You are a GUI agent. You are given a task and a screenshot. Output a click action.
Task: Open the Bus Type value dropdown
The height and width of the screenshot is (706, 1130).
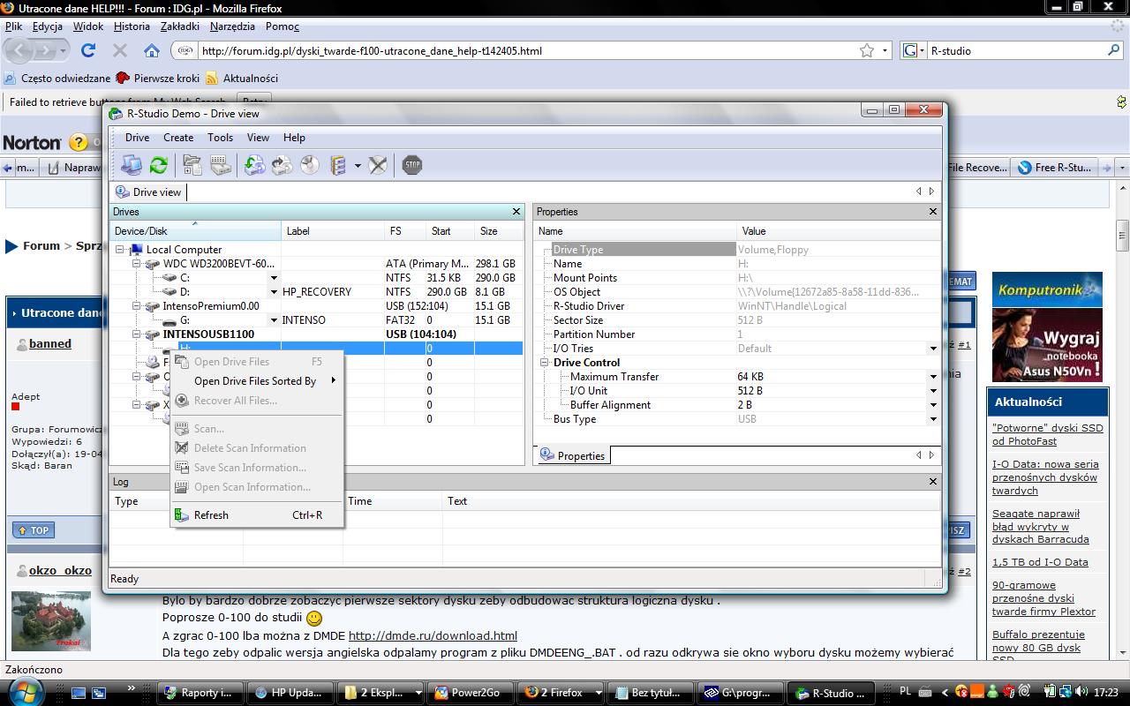tap(933, 419)
